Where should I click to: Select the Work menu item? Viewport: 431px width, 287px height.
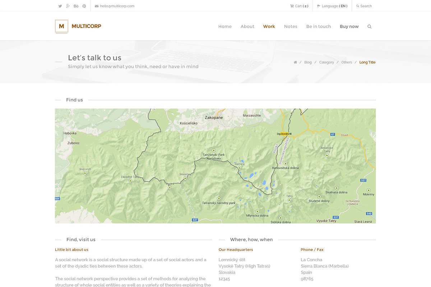[269, 26]
